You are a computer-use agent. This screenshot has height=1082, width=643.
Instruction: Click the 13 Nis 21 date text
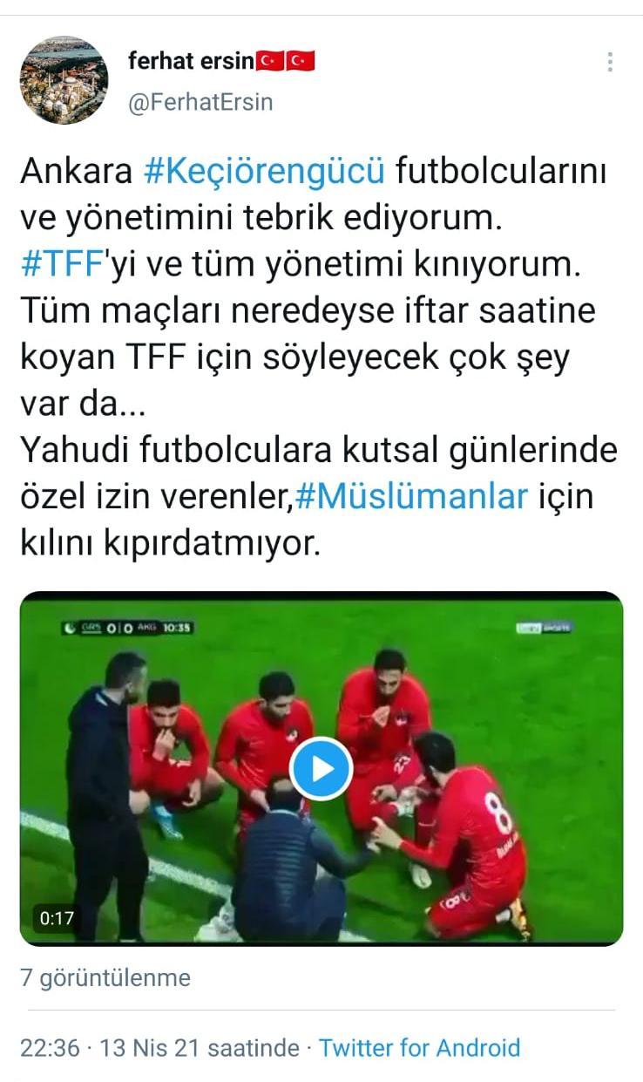coord(152,1047)
